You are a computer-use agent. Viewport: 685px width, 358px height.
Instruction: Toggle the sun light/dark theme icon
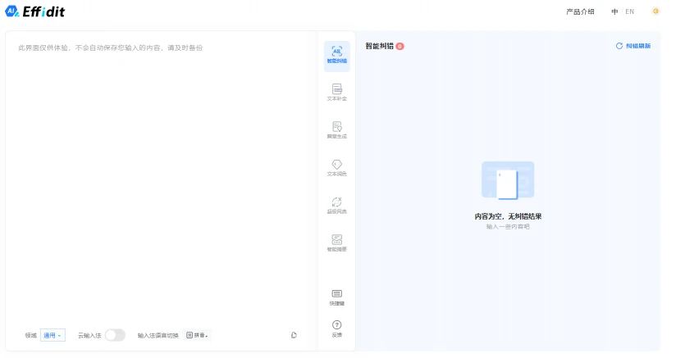tap(655, 11)
